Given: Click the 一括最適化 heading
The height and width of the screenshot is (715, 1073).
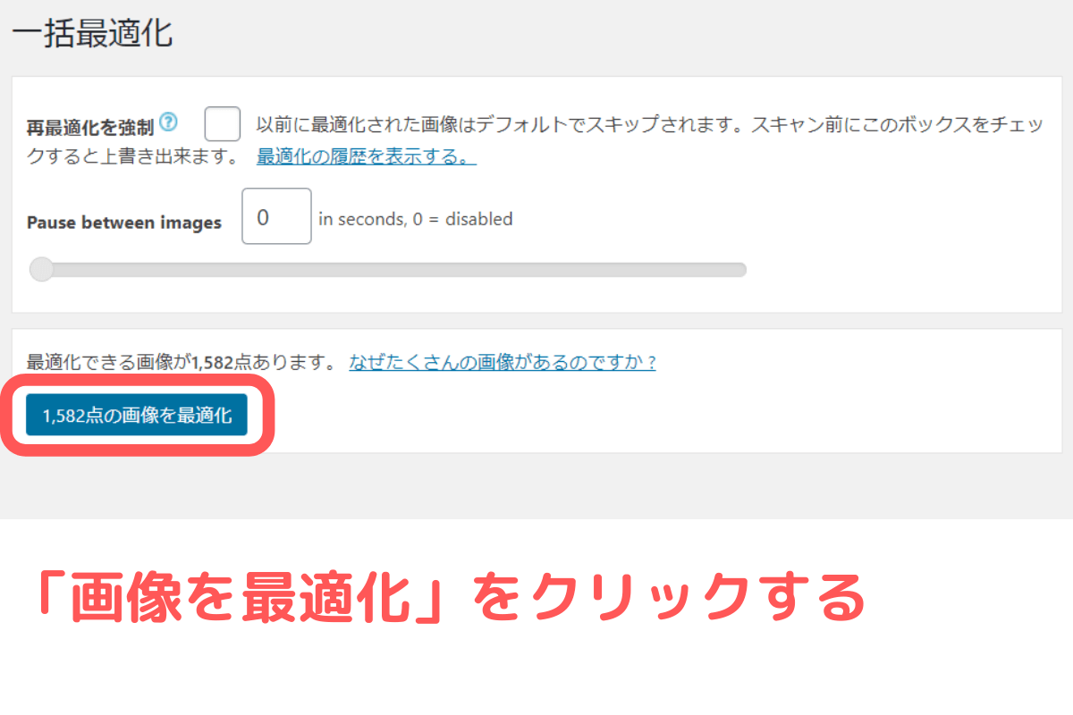Looking at the screenshot, I should tap(92, 34).
